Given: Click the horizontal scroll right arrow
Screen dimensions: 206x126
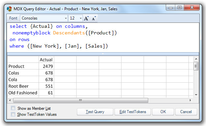Looking at the screenshot, I should click(190, 100).
